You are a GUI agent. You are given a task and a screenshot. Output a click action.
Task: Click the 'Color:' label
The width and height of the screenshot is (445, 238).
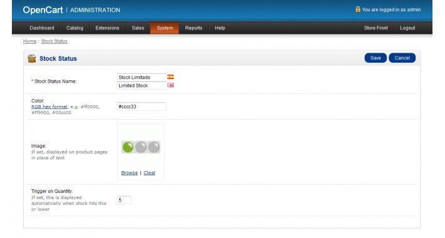point(38,101)
